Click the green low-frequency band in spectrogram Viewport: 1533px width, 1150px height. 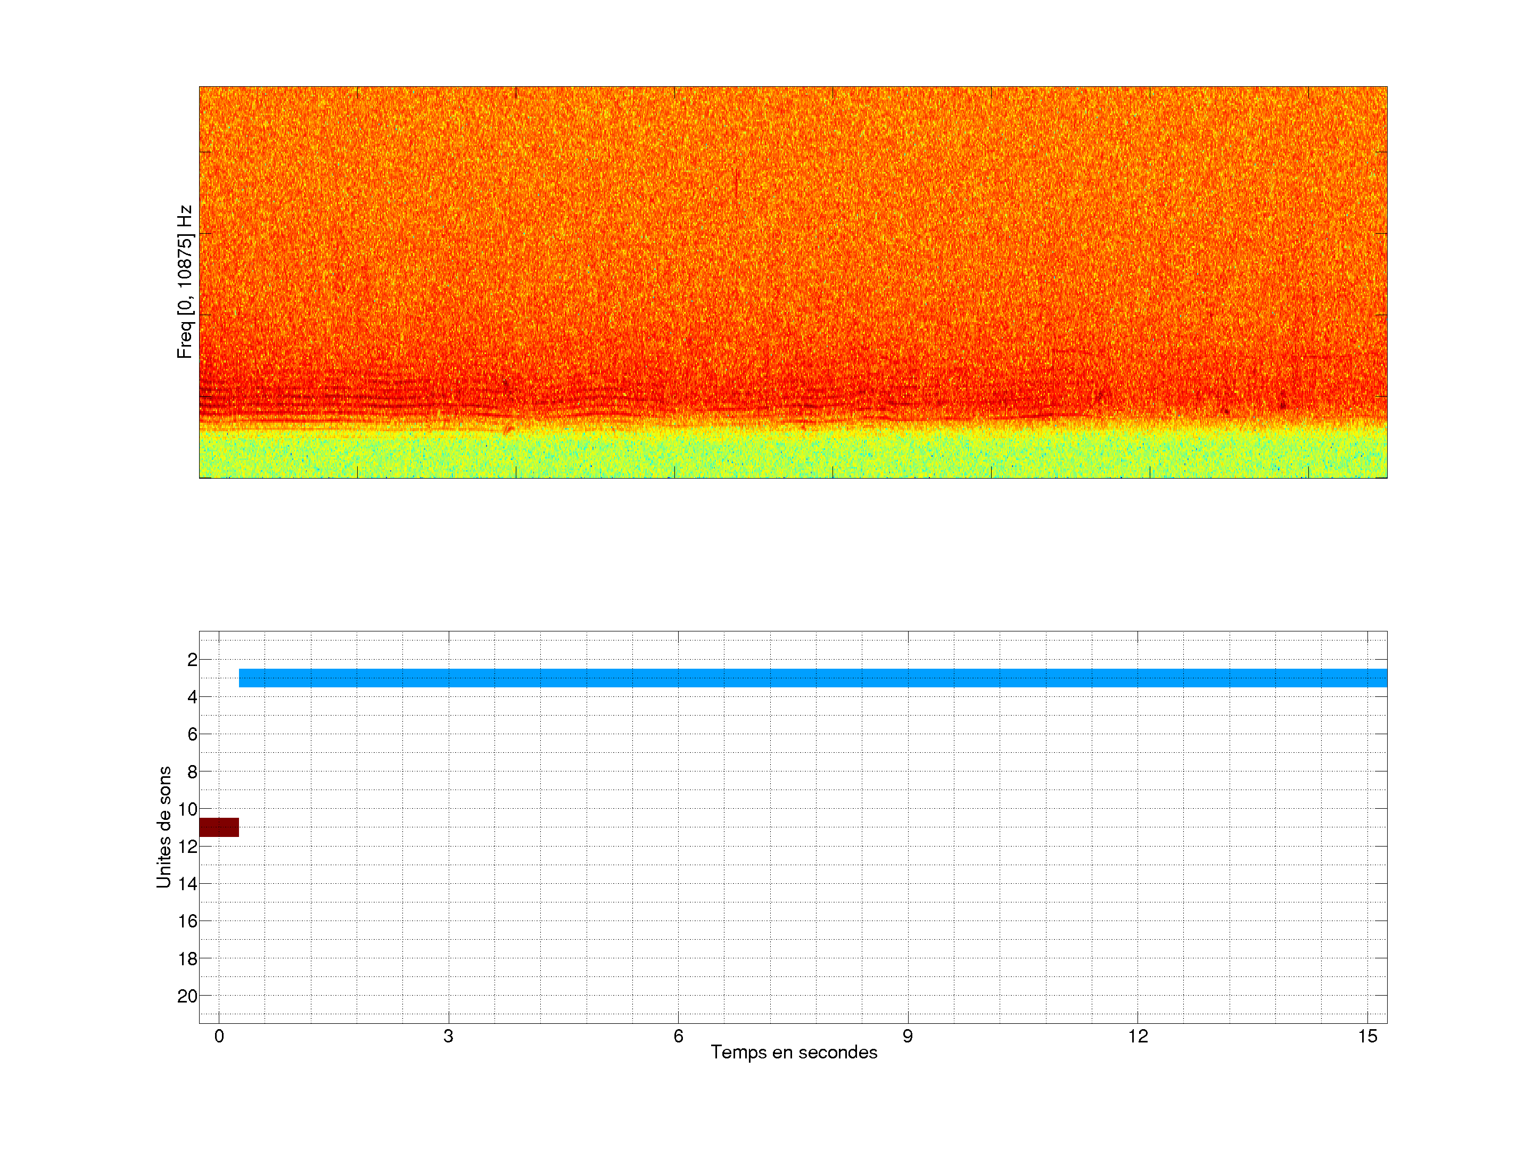pyautogui.click(x=793, y=454)
